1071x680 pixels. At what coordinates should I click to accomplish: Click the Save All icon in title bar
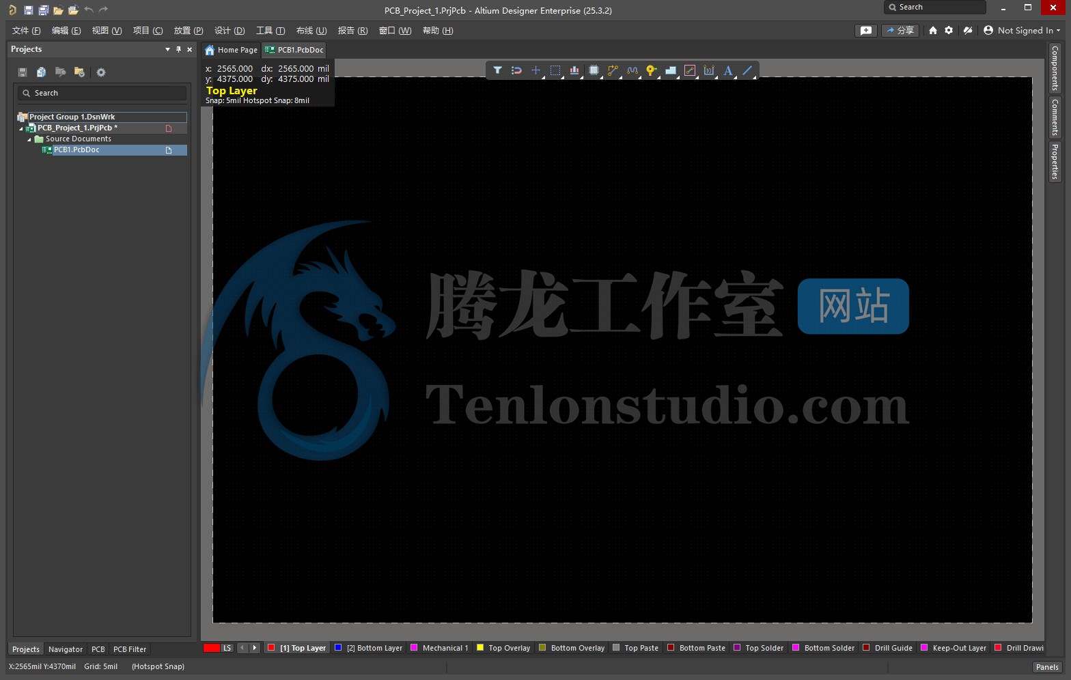[x=43, y=10]
